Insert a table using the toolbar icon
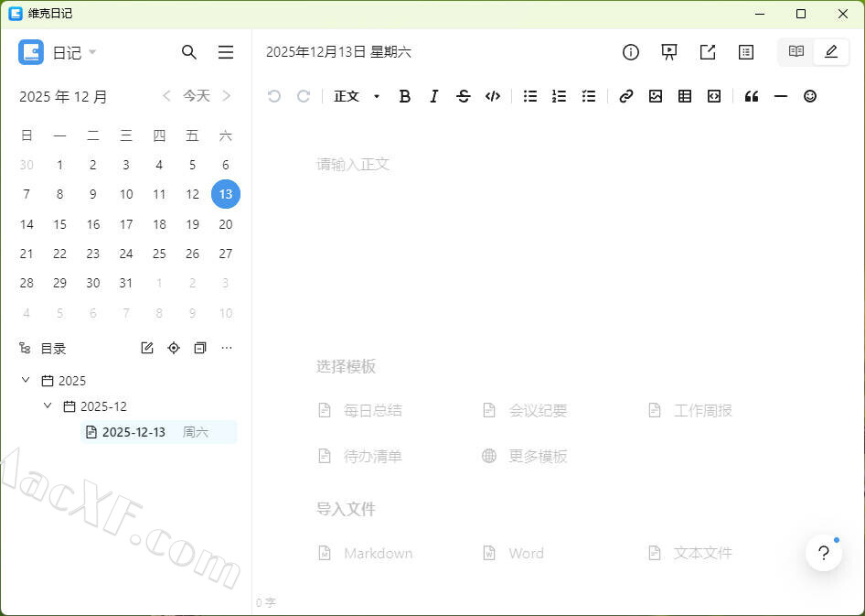 pos(685,96)
